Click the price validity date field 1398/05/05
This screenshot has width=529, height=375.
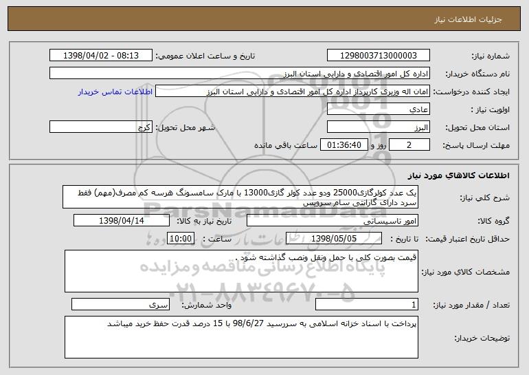pyautogui.click(x=334, y=239)
